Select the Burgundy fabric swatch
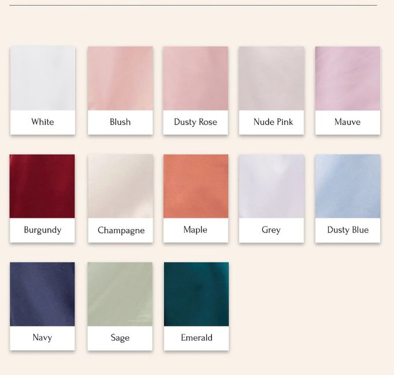Screen dimensions: 394x375 pos(42,198)
